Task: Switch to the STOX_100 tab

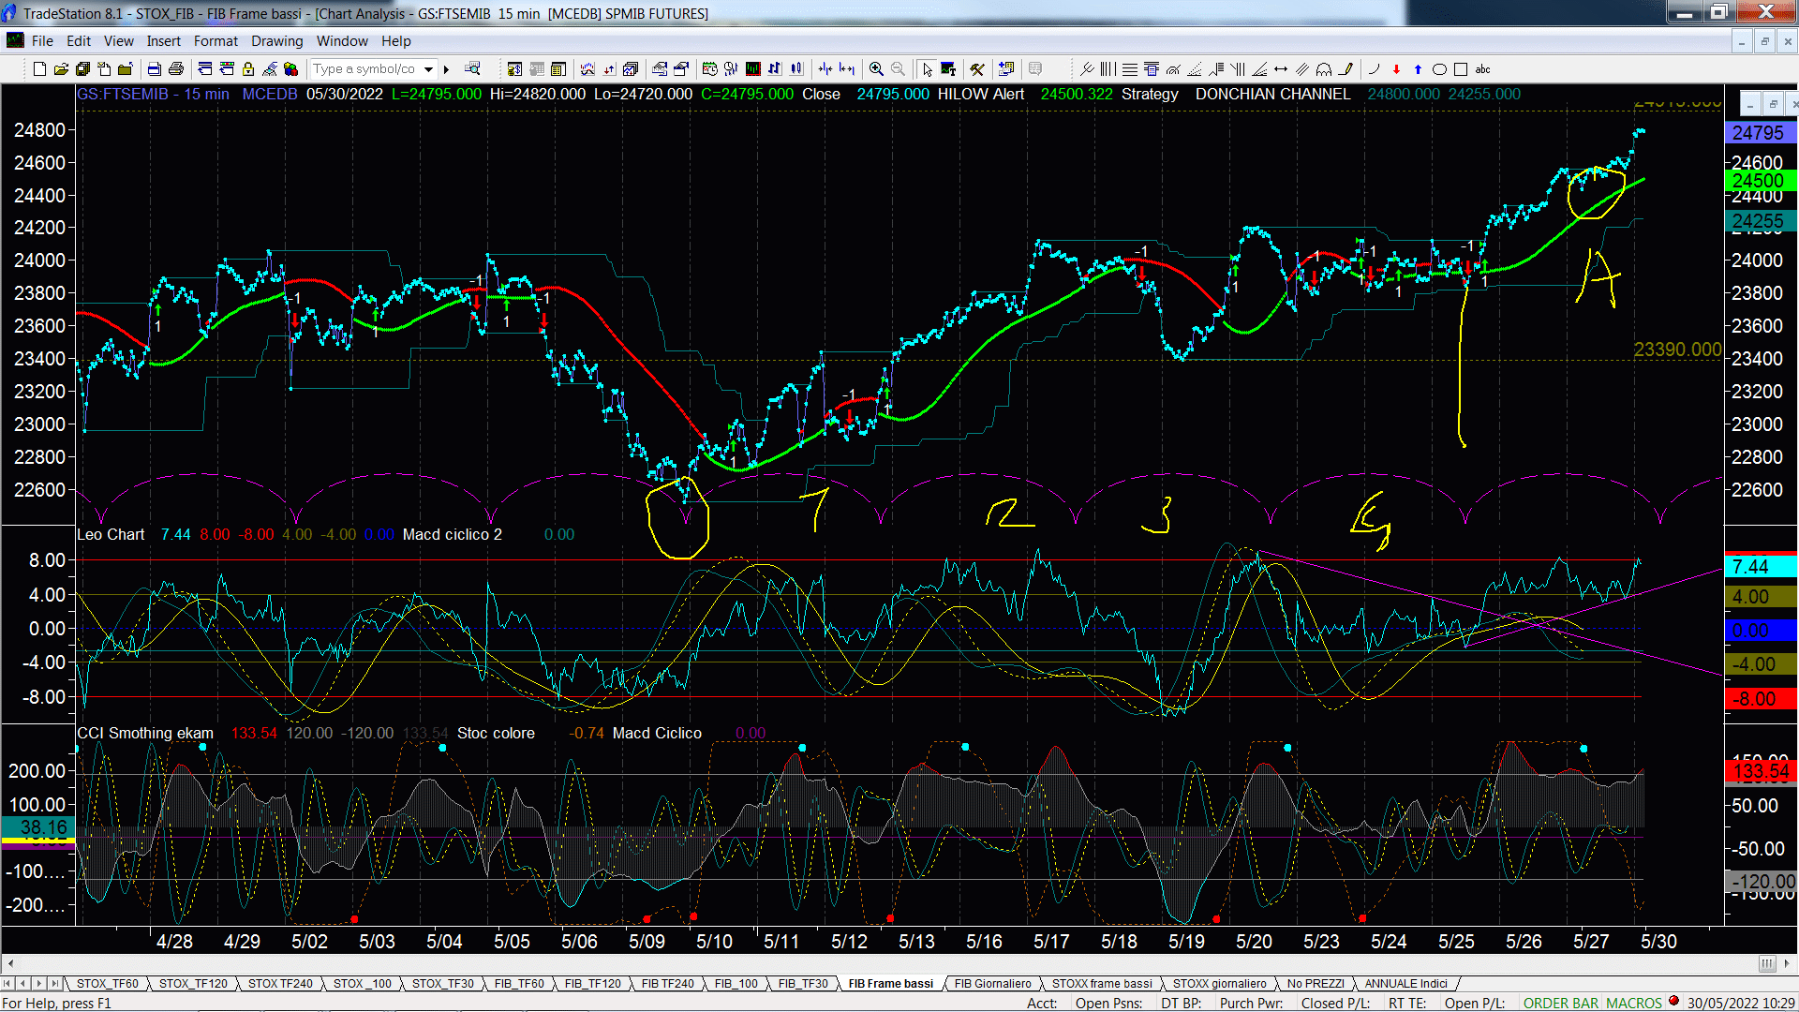Action: 363,984
